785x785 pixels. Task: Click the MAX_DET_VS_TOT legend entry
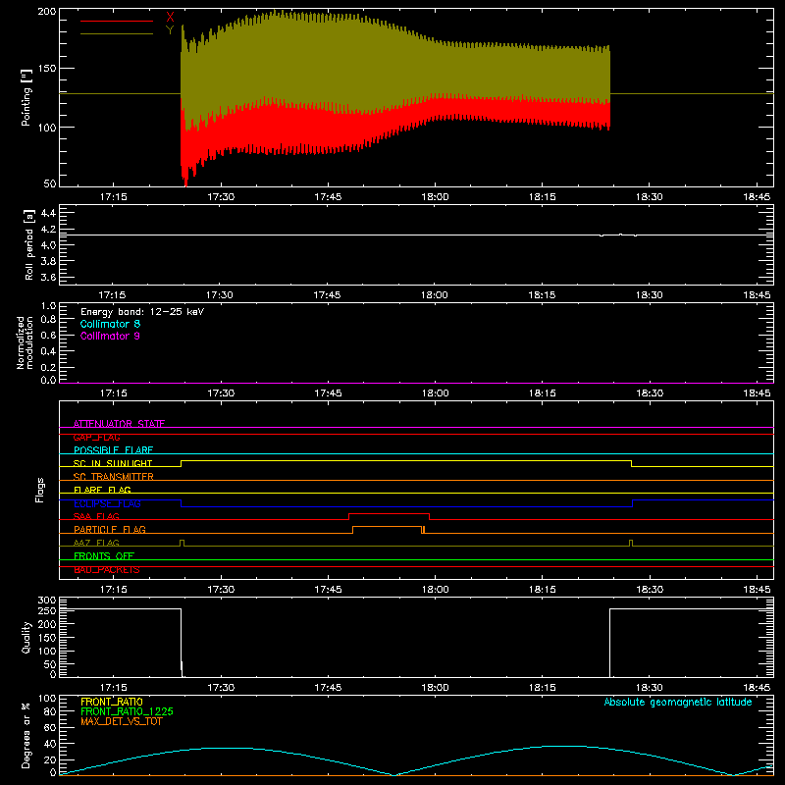tap(122, 721)
